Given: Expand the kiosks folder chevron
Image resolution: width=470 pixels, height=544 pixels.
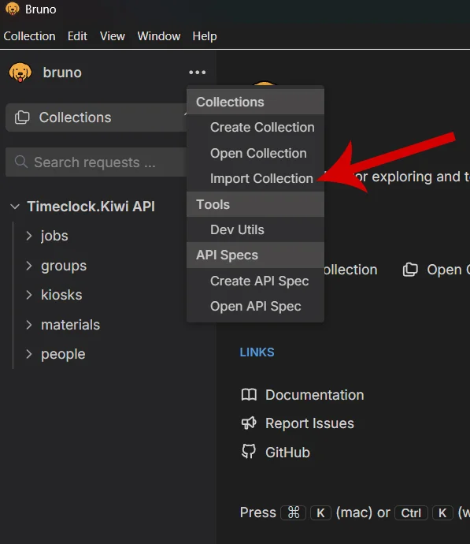Looking at the screenshot, I should pos(29,295).
